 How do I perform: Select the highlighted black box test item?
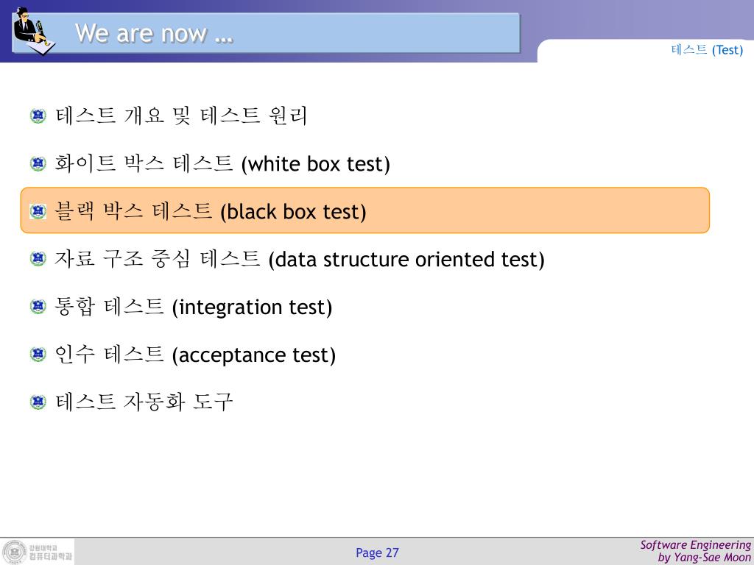click(x=365, y=210)
